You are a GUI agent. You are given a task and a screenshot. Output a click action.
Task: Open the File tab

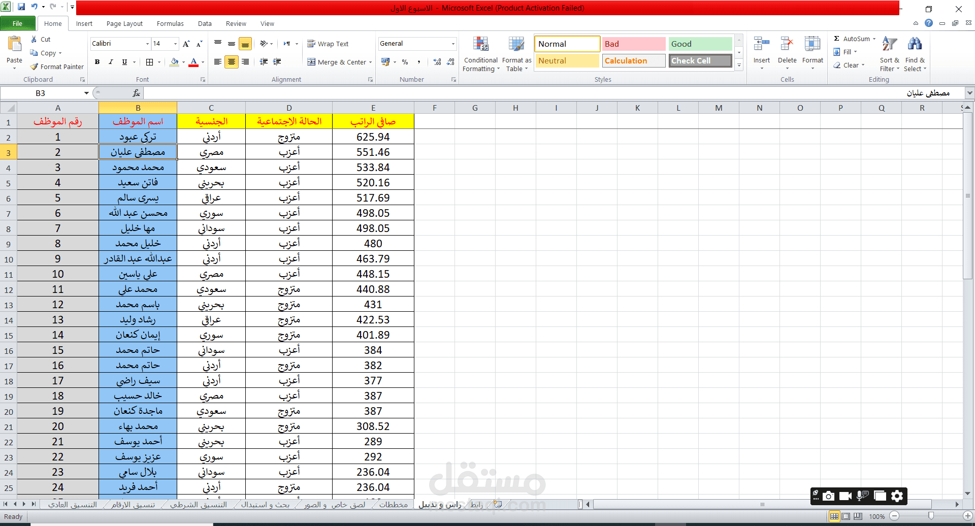tap(18, 23)
